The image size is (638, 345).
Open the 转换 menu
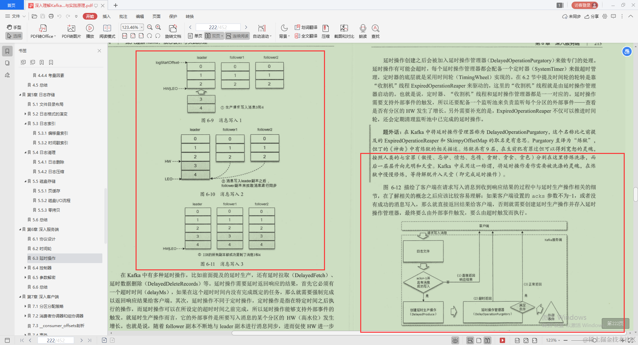tap(189, 16)
